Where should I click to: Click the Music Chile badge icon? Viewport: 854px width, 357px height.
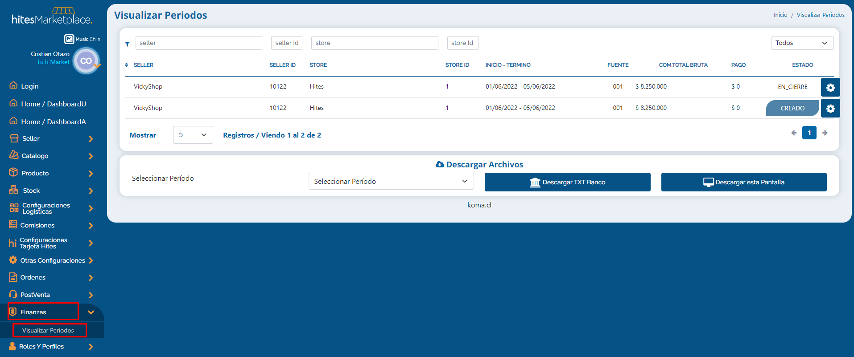point(69,39)
